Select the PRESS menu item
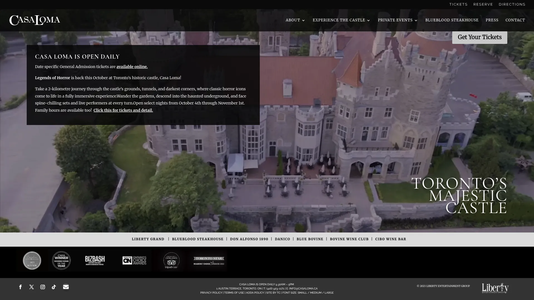 [x=492, y=20]
